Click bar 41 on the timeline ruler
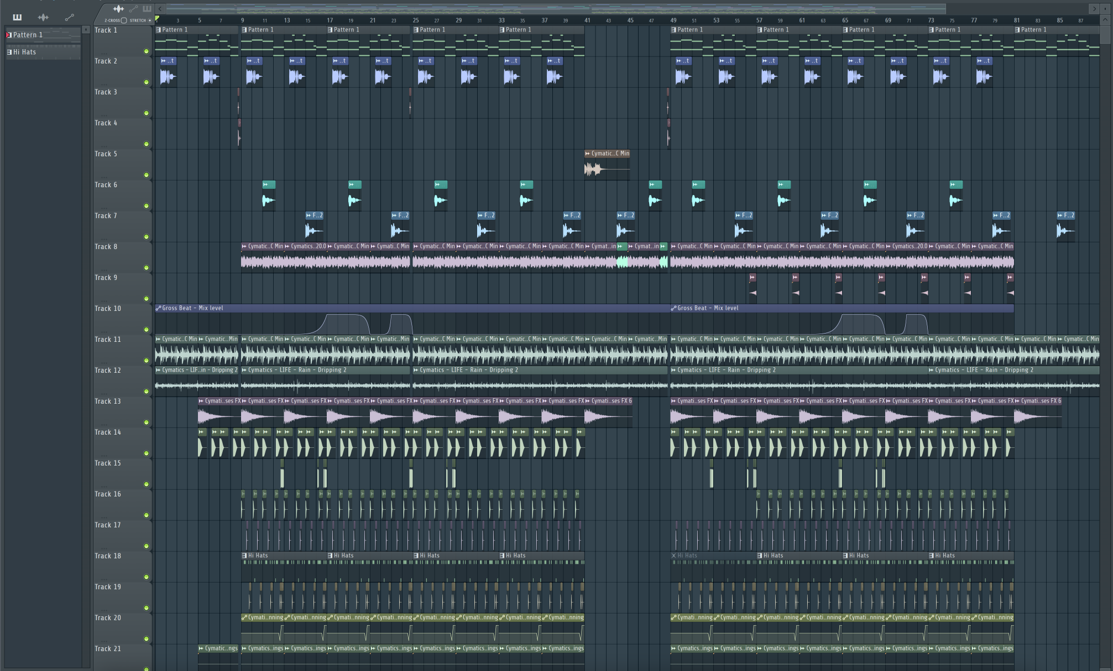 pyautogui.click(x=587, y=20)
